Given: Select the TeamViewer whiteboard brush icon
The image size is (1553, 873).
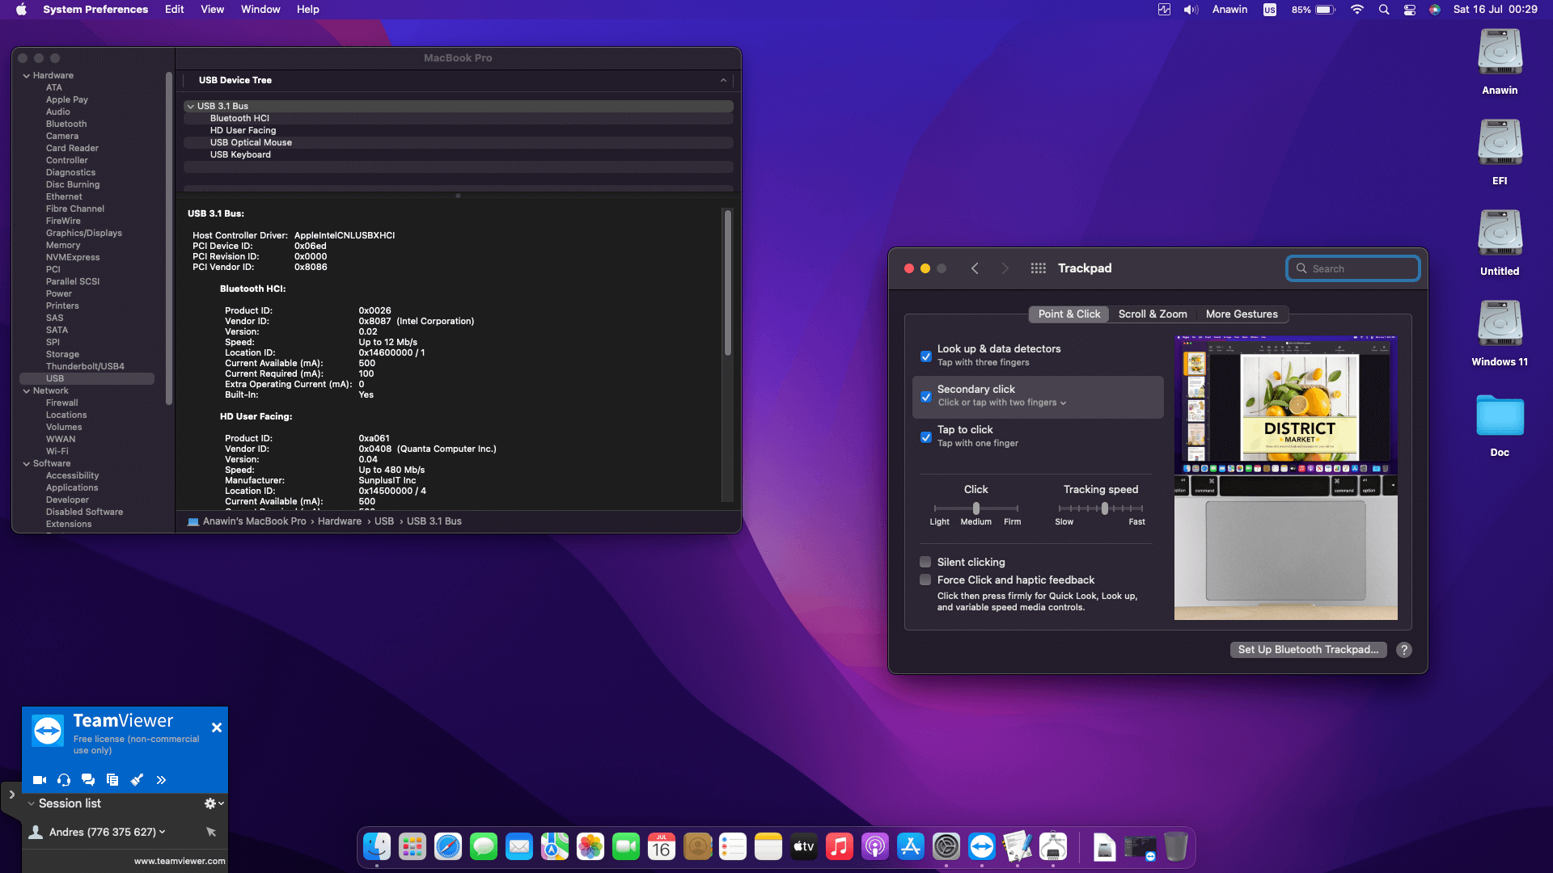Looking at the screenshot, I should point(137,780).
